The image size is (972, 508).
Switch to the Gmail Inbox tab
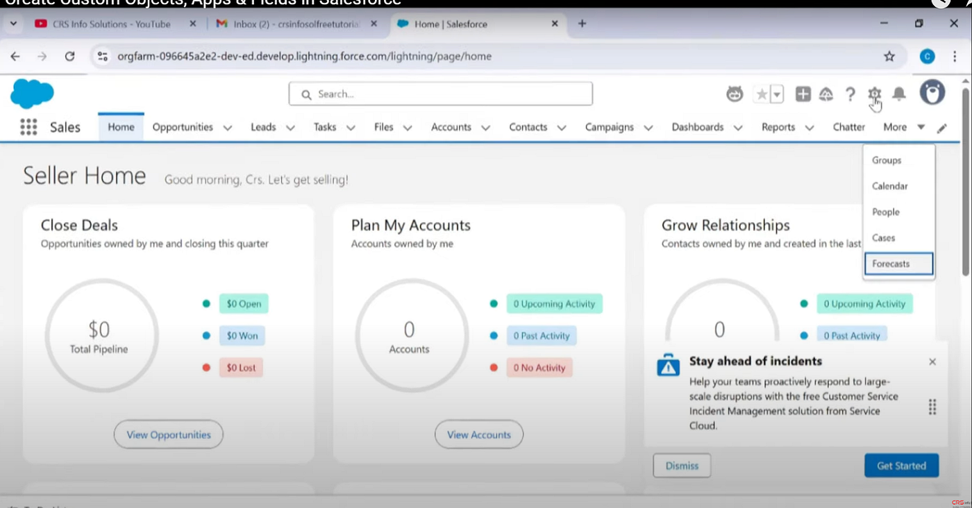pos(297,24)
